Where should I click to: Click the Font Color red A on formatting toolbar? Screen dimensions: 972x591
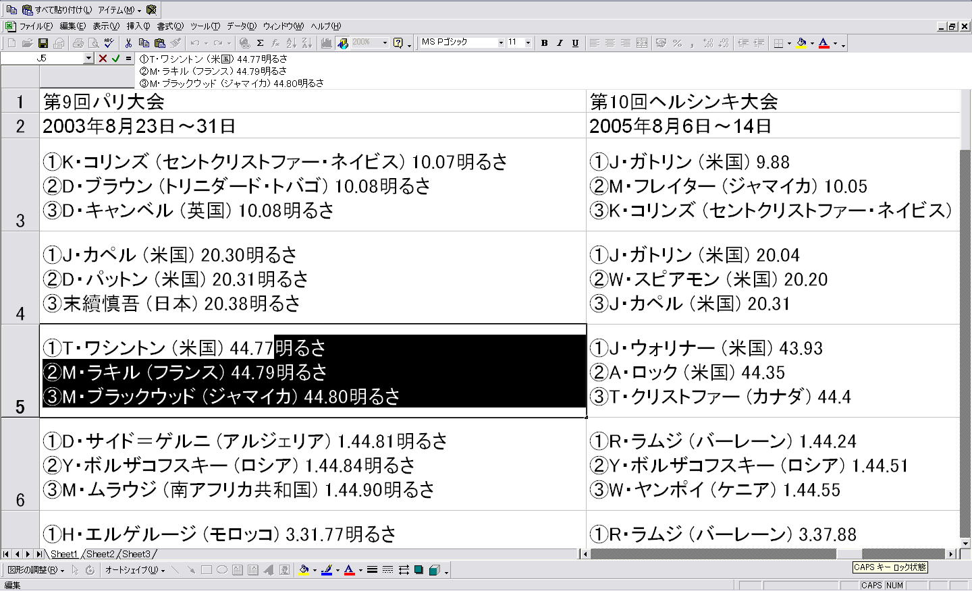(824, 43)
